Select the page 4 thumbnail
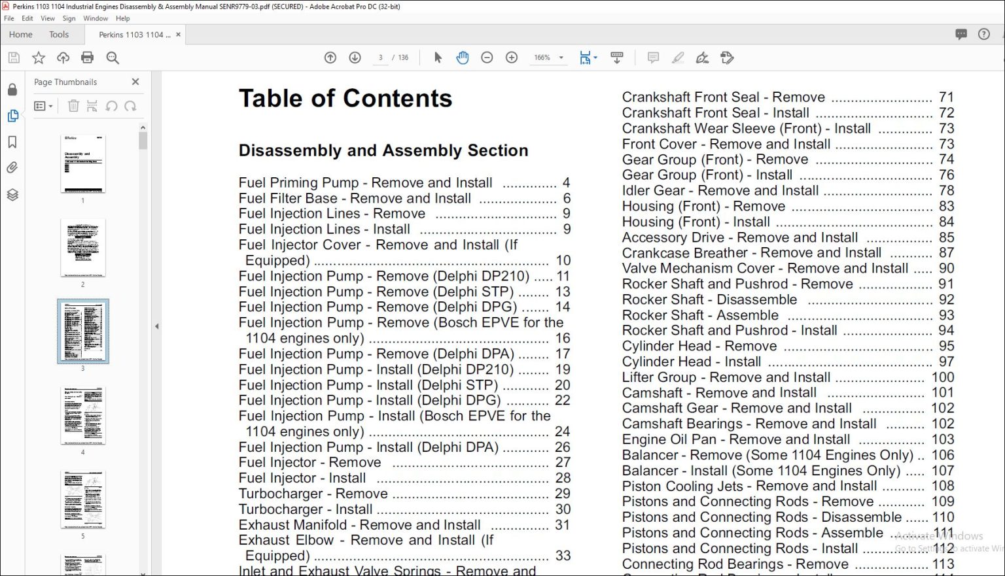The image size is (1005, 576). click(83, 415)
